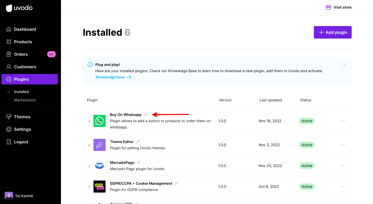Click the Plugins puzzle icon

tap(9, 79)
